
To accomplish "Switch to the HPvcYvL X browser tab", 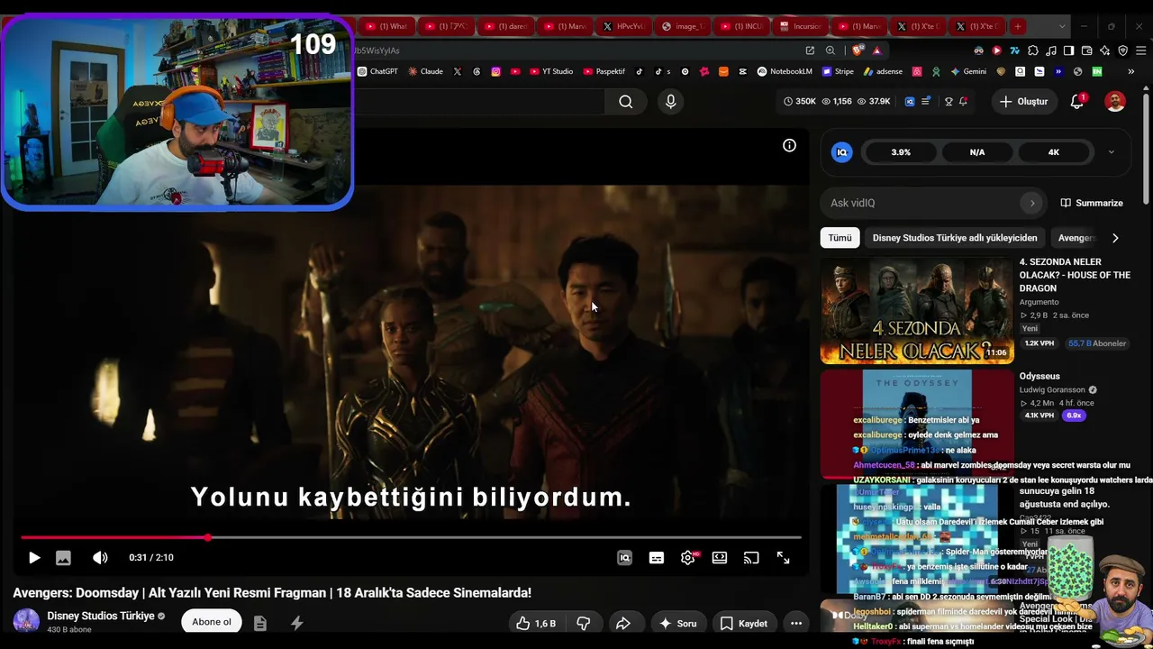I will (624, 26).
